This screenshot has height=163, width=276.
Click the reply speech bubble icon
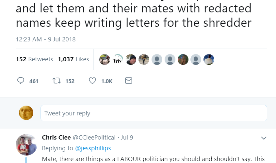(21, 81)
